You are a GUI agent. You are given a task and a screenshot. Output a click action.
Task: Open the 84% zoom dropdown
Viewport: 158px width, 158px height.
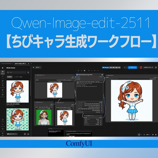pyautogui.click(x=148, y=135)
